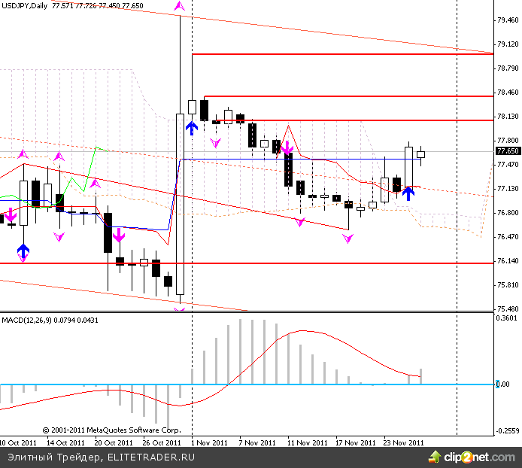Select blue up arrow on dashed vertical line

(x=193, y=126)
